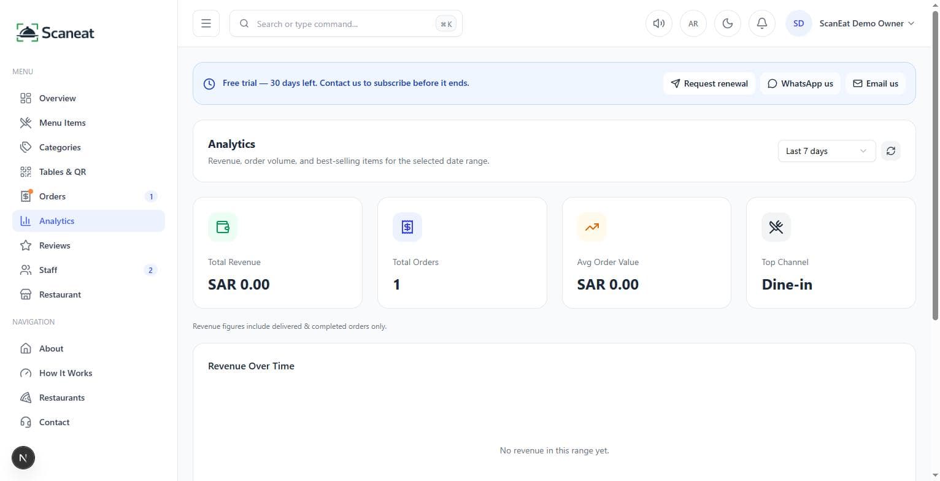
Task: Open the Overview menu item
Action: (x=88, y=98)
